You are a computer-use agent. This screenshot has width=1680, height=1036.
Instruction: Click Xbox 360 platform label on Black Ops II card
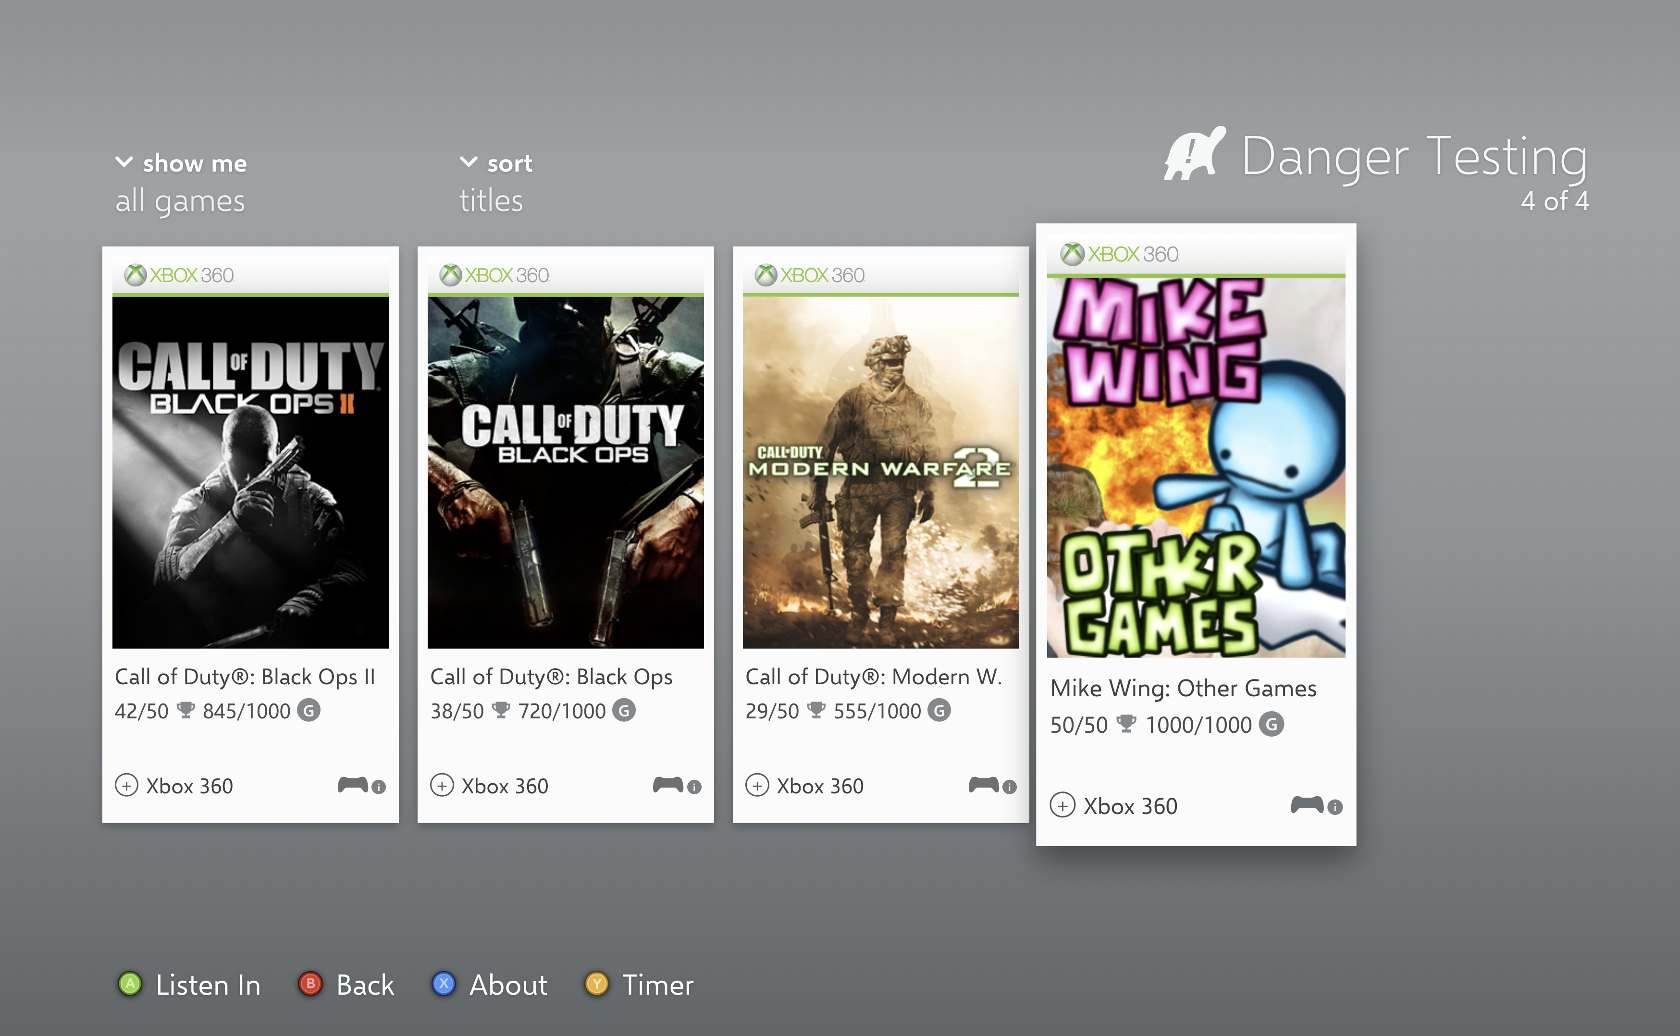tap(190, 786)
